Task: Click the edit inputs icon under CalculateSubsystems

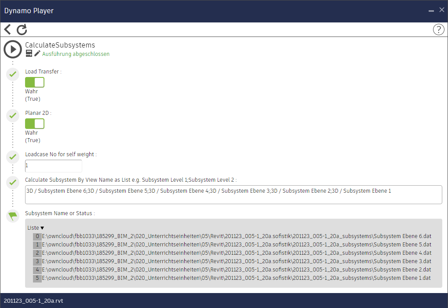Action: [x=29, y=54]
